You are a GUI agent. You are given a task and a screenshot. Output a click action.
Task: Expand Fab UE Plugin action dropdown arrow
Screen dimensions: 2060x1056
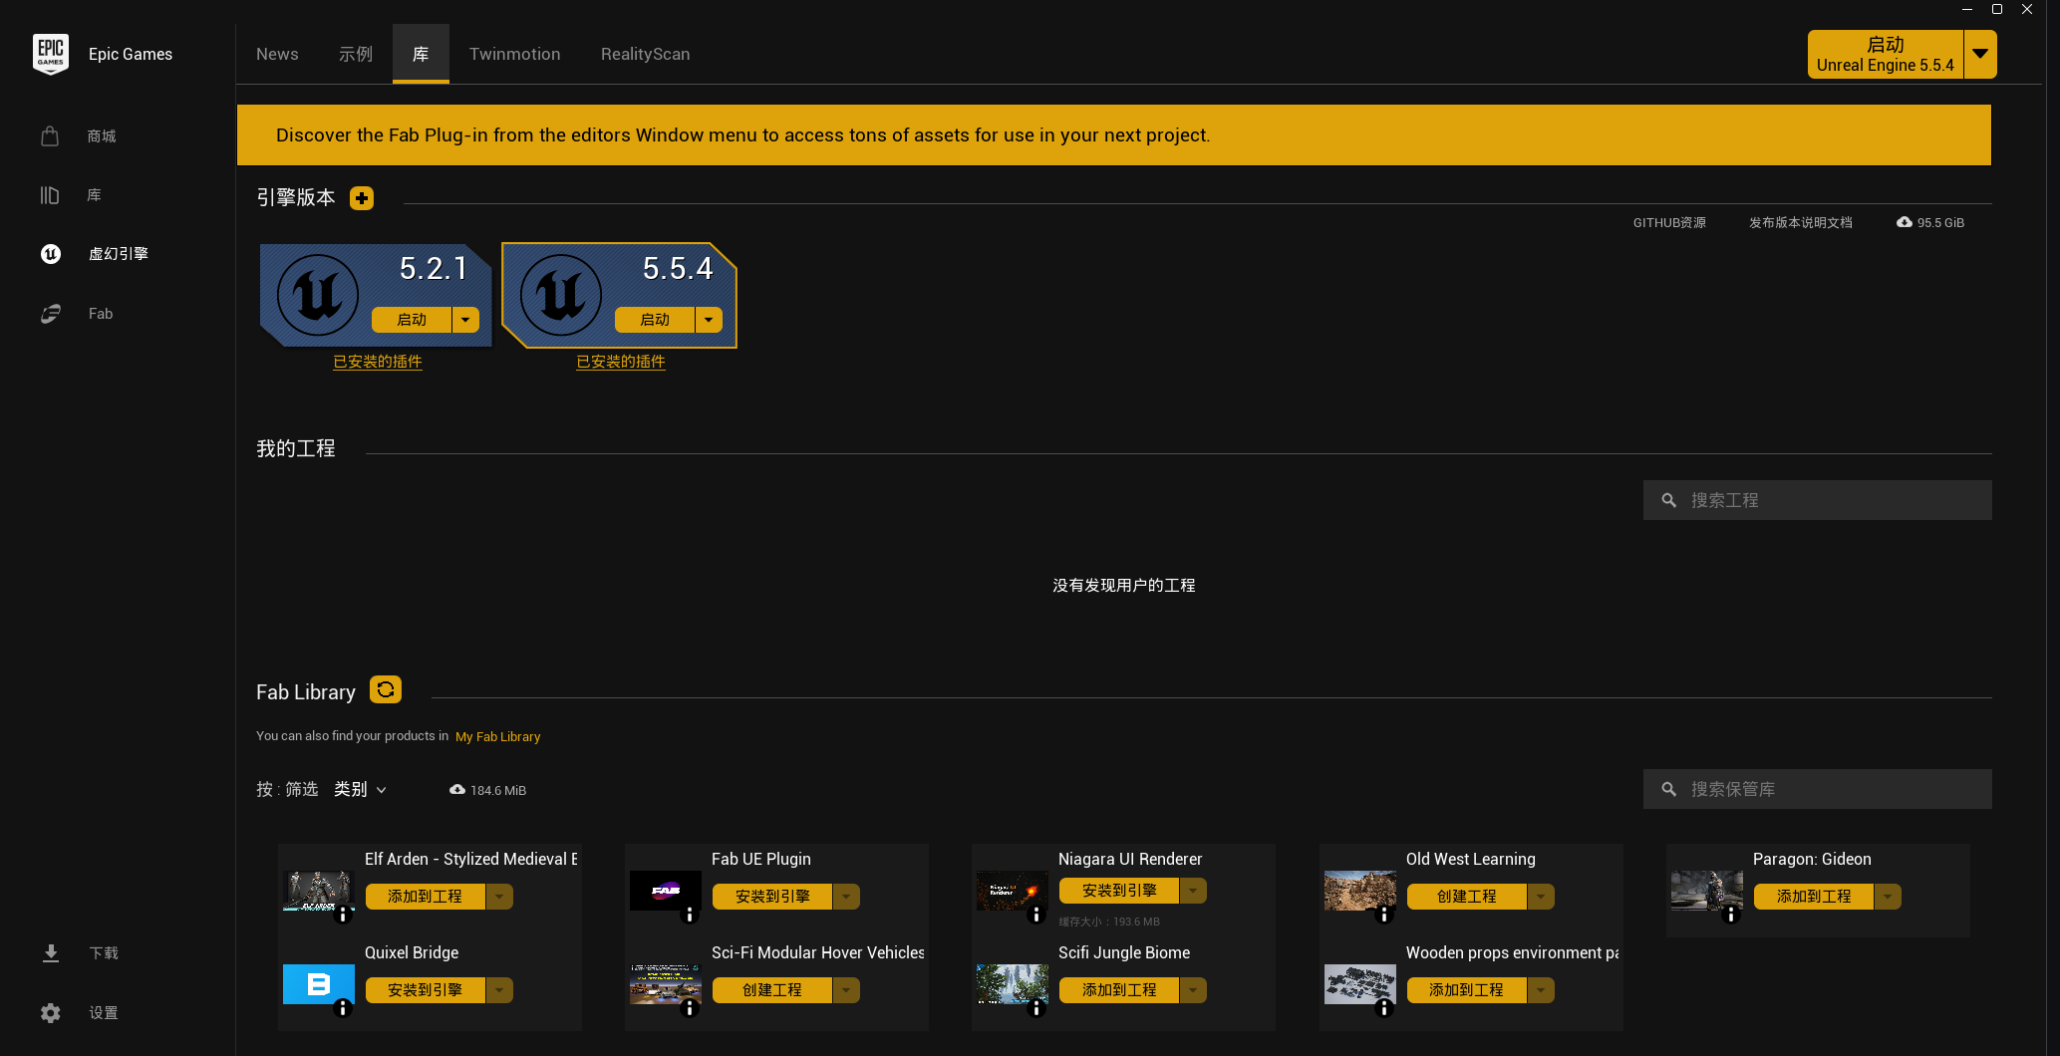846,897
